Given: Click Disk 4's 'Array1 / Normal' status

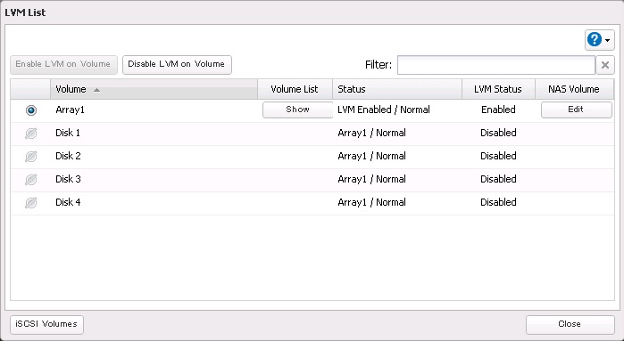Looking at the screenshot, I should [371, 202].
